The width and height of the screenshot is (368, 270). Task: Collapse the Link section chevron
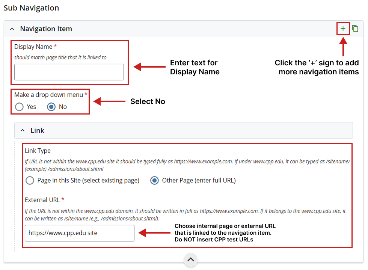(23, 131)
